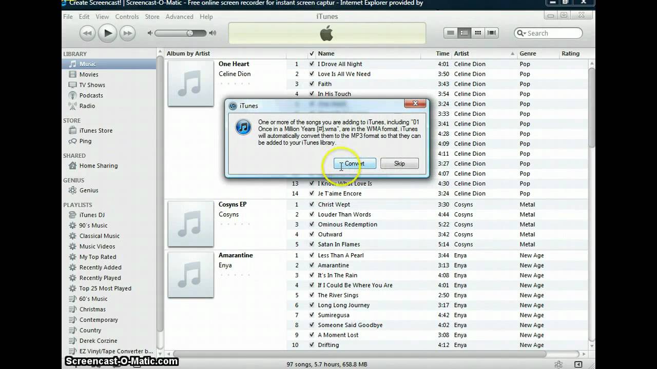This screenshot has width=657, height=369.
Task: Uncheck Ominous Redemption
Action: 312,224
